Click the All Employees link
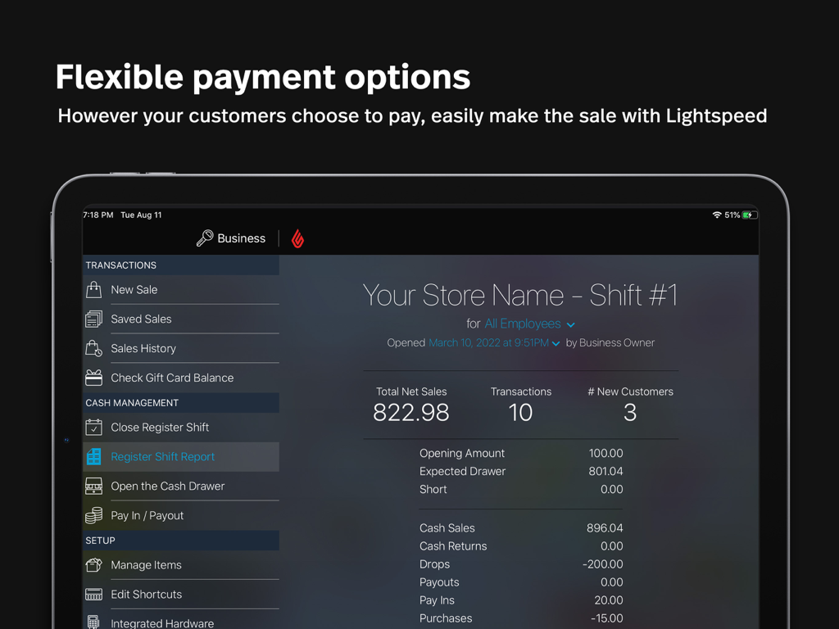This screenshot has height=629, width=839. point(524,324)
